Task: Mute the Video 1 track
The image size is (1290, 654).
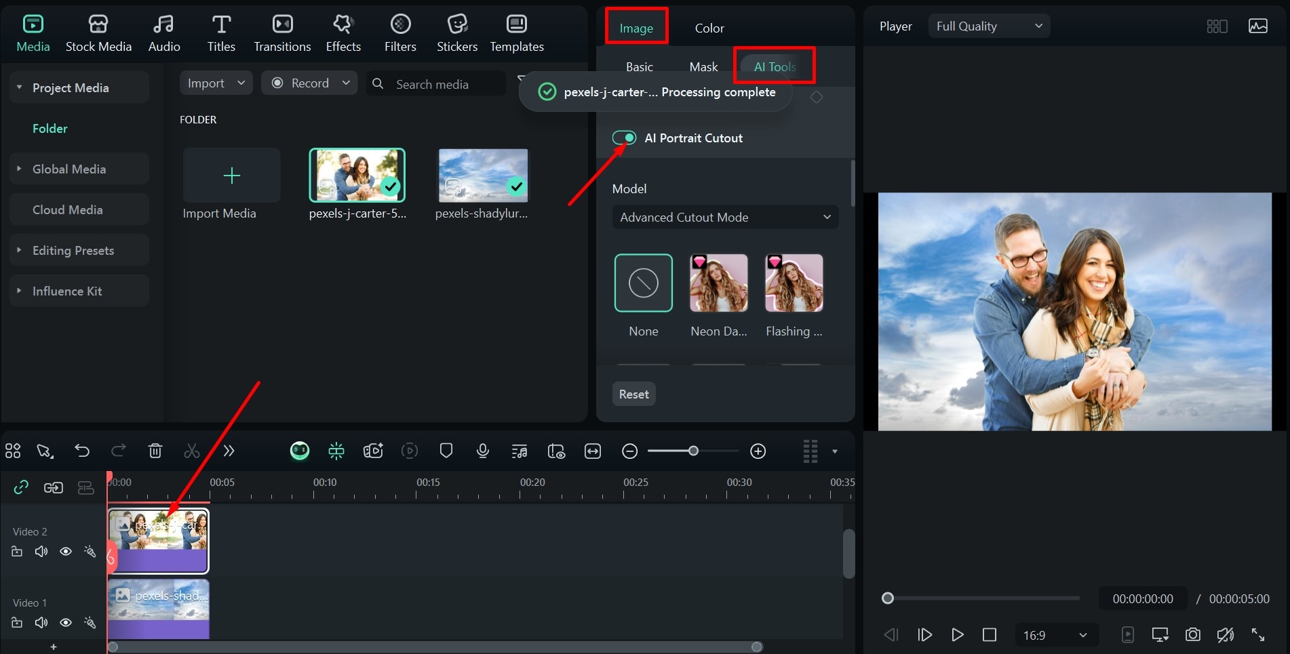Action: pos(41,623)
